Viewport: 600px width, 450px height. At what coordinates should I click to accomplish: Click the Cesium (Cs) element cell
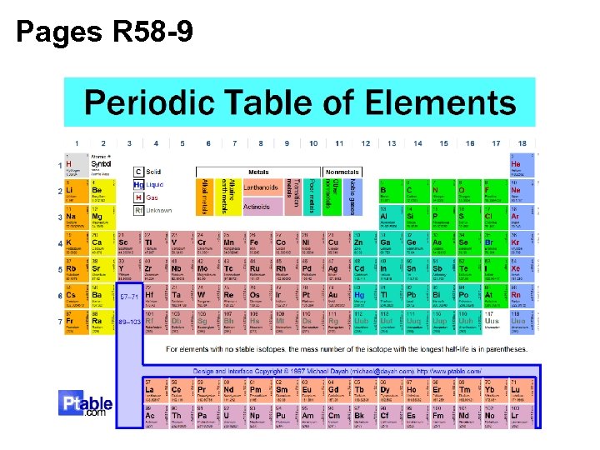pos(76,296)
